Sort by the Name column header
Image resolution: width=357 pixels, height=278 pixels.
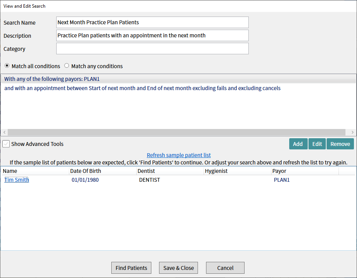click(35, 171)
